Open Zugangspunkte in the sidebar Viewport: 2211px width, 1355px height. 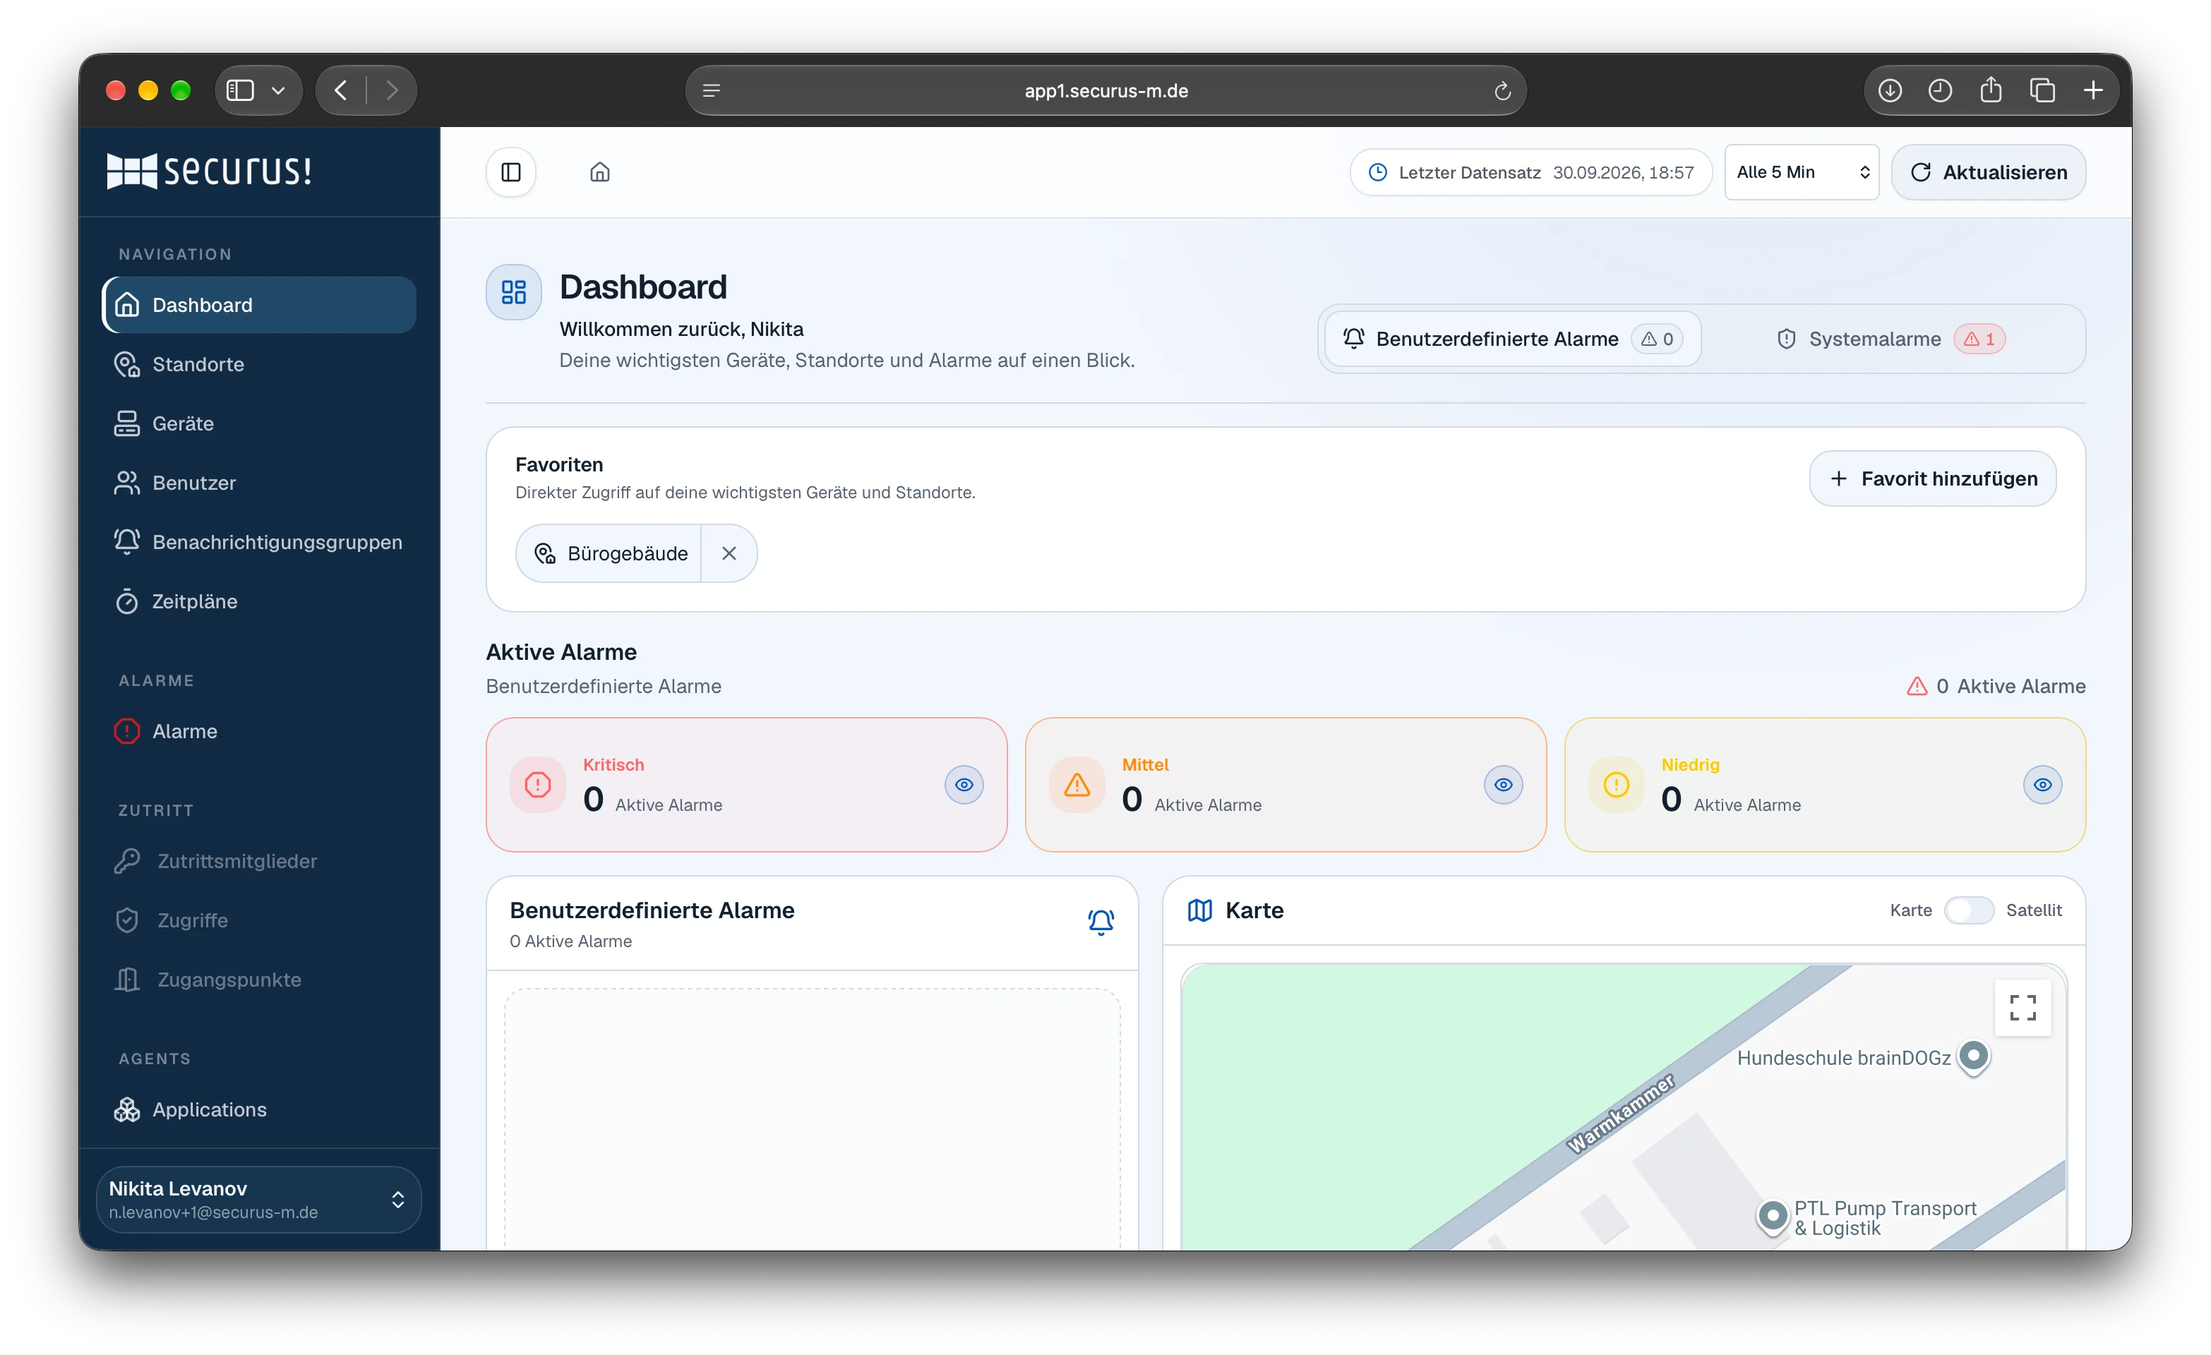tap(258, 979)
